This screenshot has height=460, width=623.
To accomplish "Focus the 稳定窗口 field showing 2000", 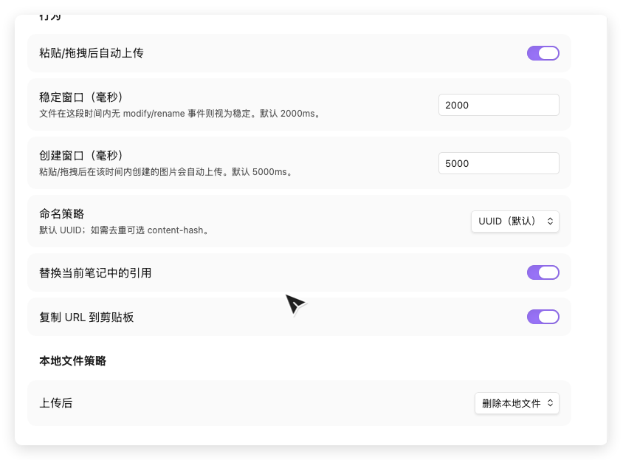I will 498,105.
